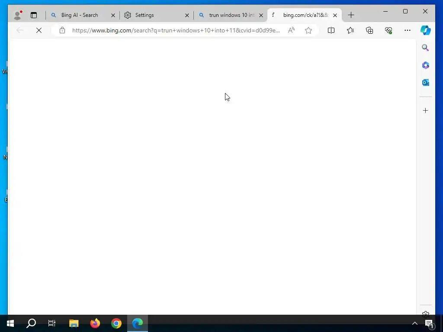443x332 pixels.
Task: Select Microsoft Edge in taskbar
Action: 138,323
